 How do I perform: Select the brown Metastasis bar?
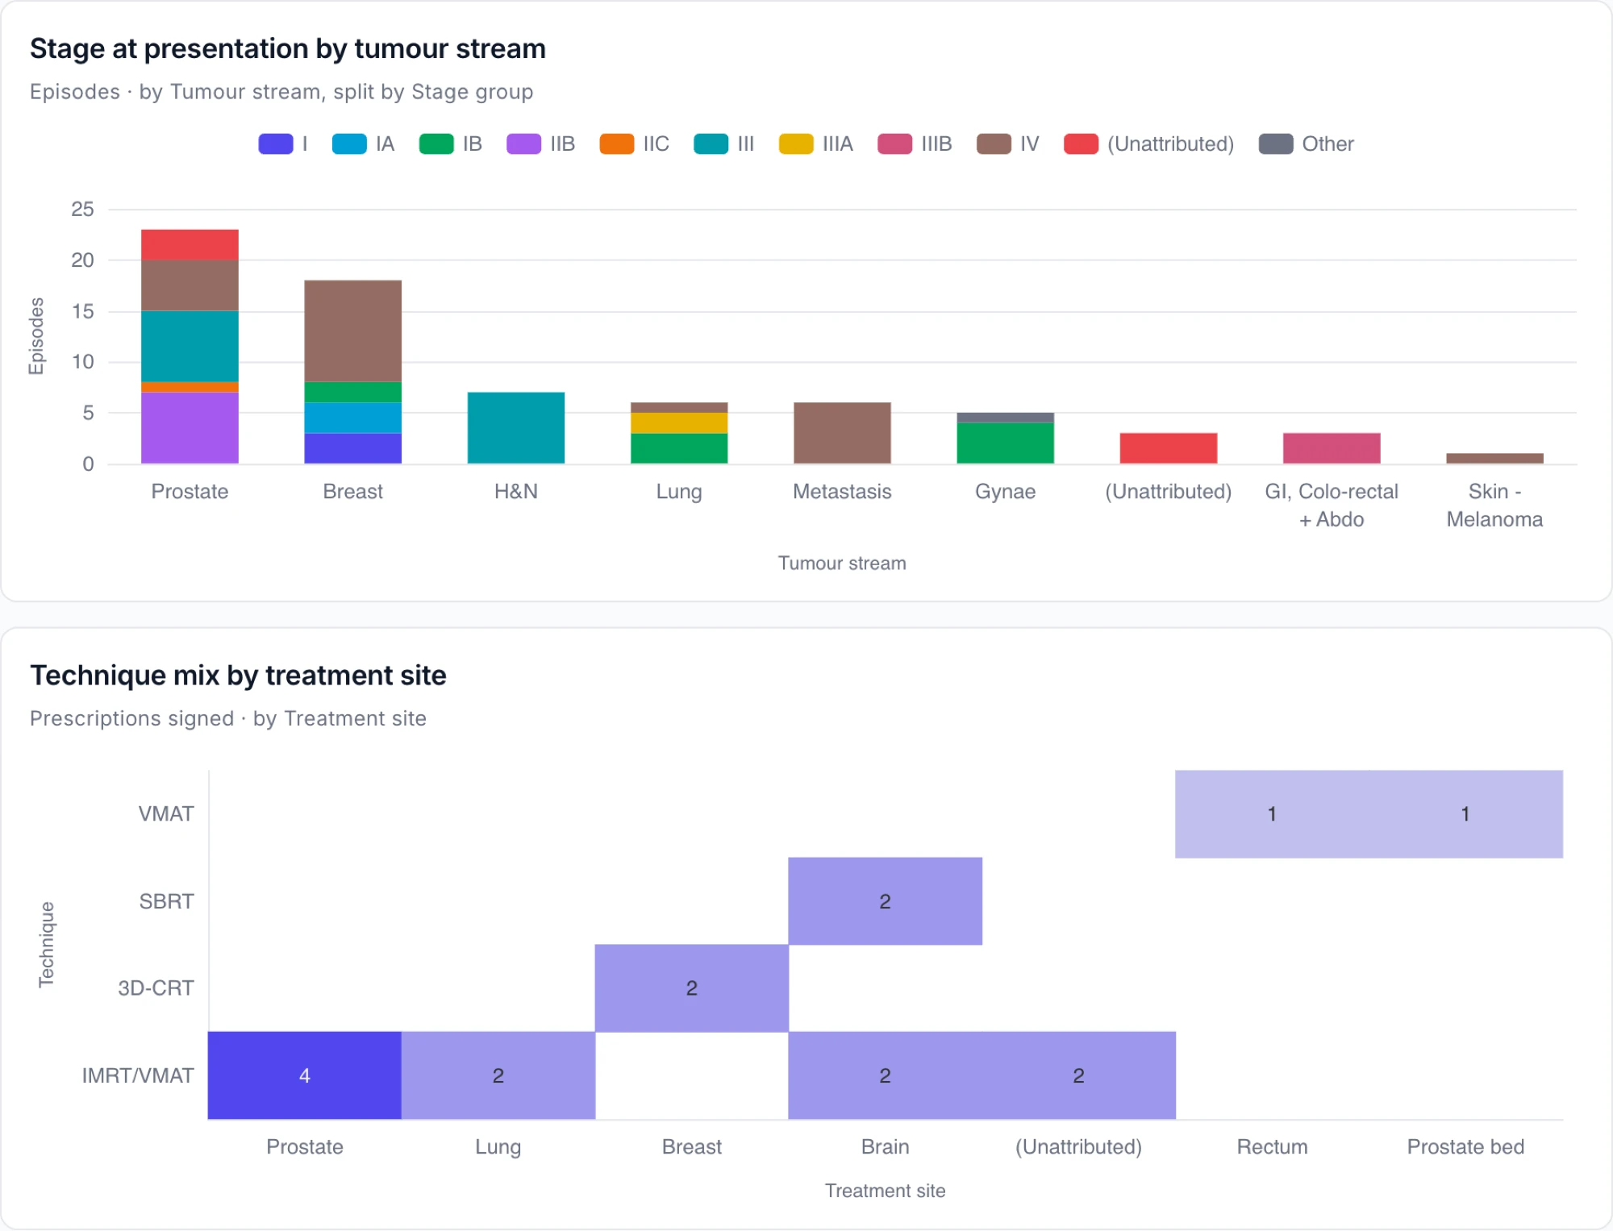coord(842,433)
